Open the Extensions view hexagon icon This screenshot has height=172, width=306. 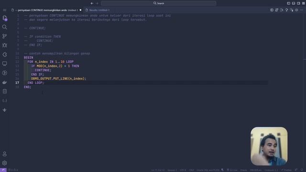coord(5,54)
